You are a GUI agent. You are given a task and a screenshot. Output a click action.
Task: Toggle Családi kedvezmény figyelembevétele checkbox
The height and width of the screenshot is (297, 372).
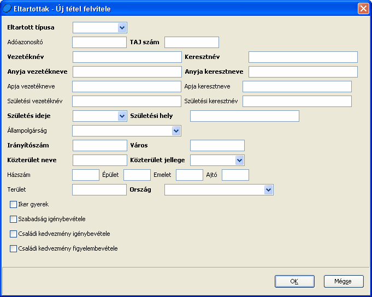(x=13, y=248)
